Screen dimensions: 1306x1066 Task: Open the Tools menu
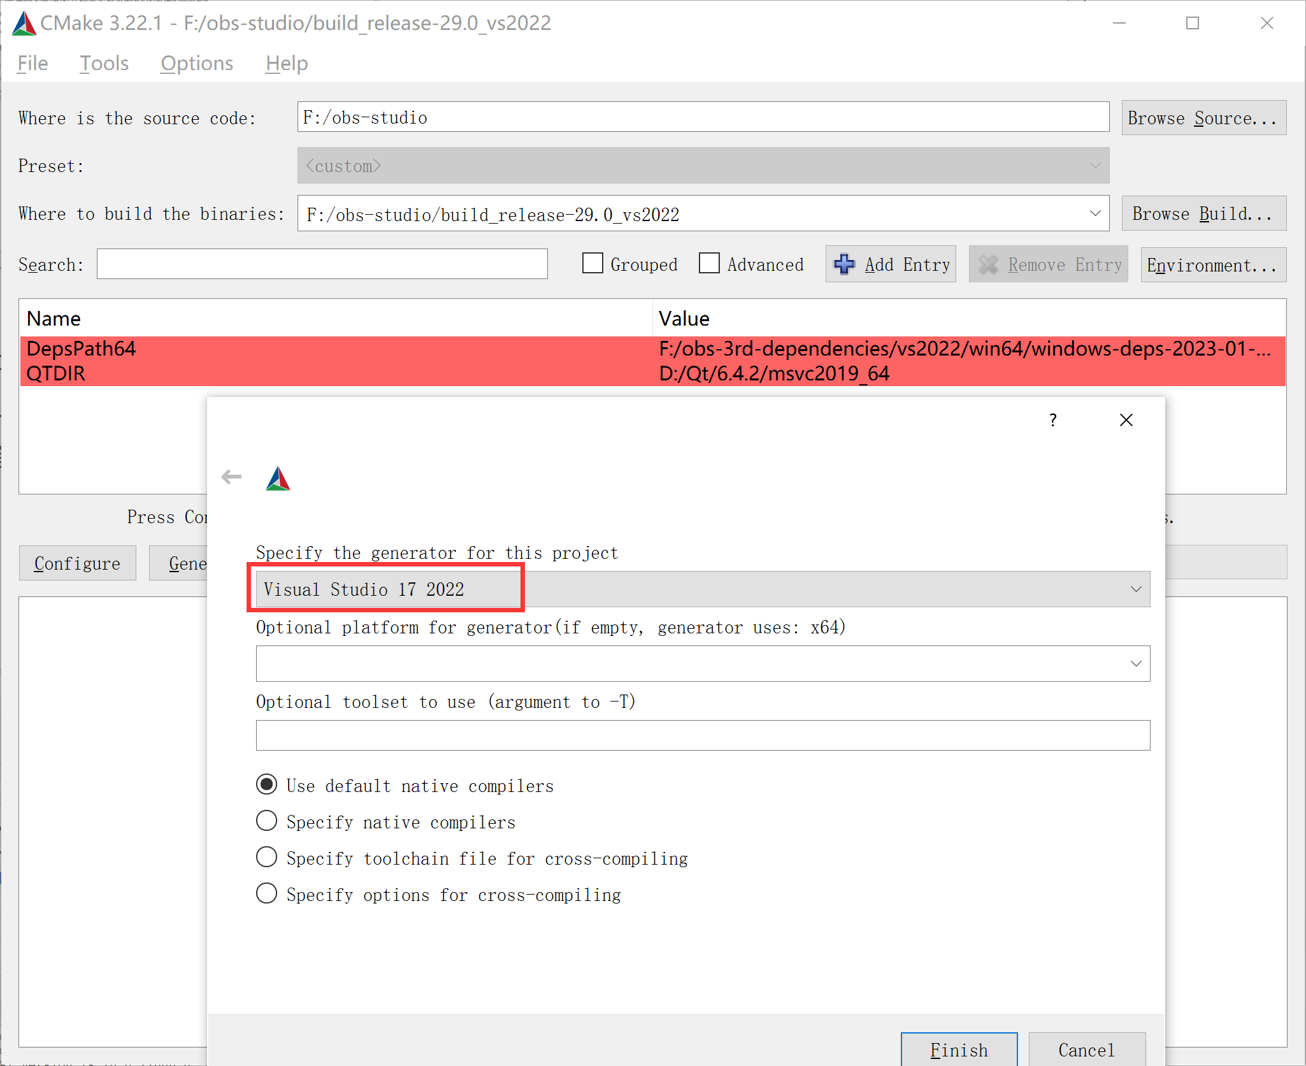pos(104,63)
